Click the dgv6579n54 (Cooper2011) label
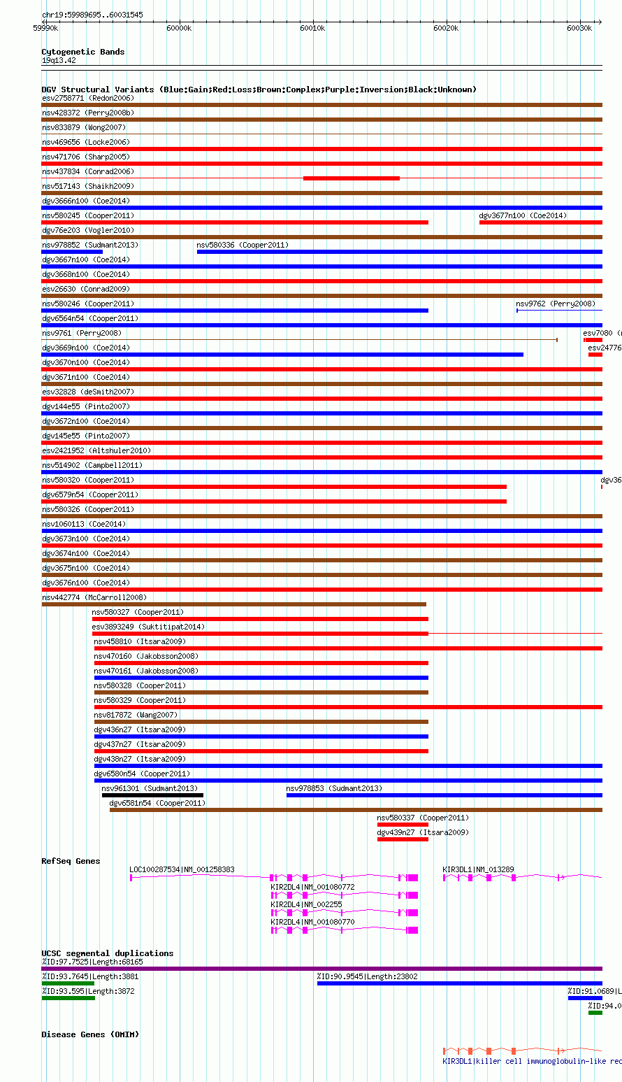Screen dimensions: 622x1082 (x=90, y=494)
